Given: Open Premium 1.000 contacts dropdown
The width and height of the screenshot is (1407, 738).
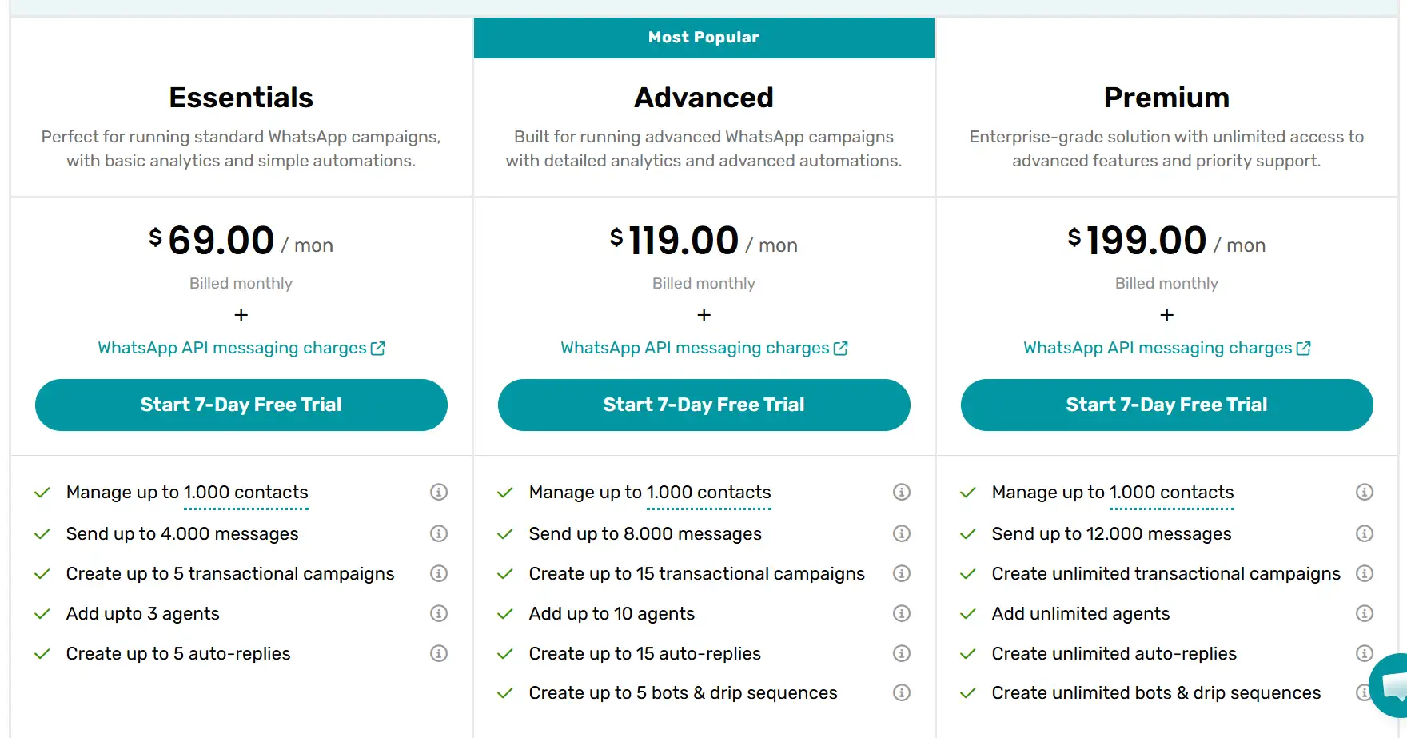Looking at the screenshot, I should 1171,493.
